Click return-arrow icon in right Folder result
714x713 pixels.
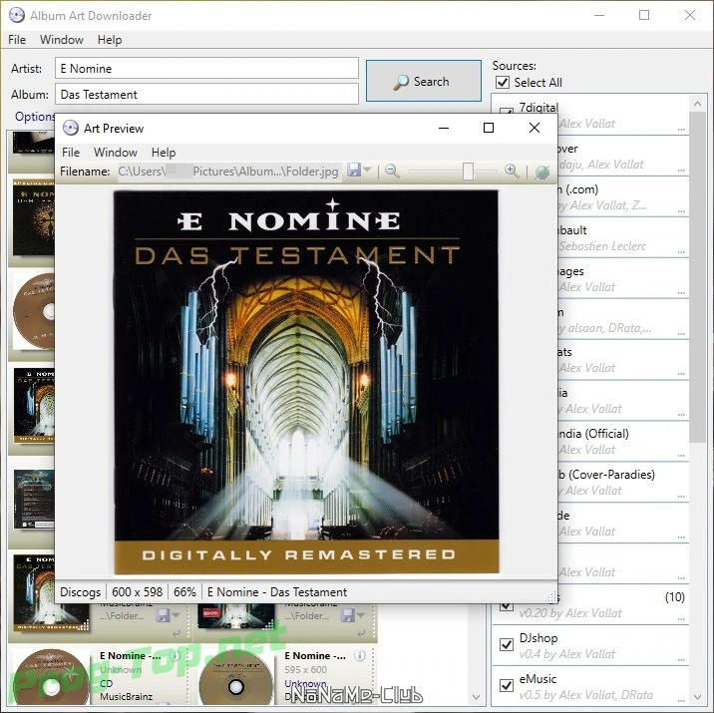[361, 633]
